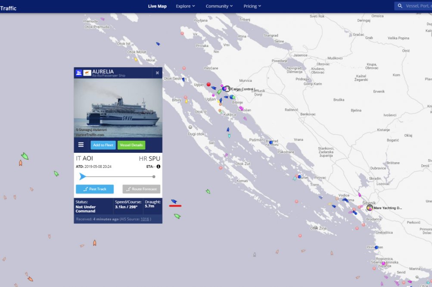Screen dimensions: 432x287
Task: Click the grey destination dot on voyage slider
Action: [x=154, y=177]
